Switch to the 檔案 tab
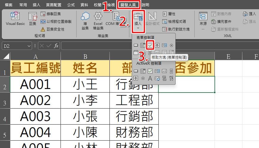This screenshot has height=148, width=259. point(9,5)
